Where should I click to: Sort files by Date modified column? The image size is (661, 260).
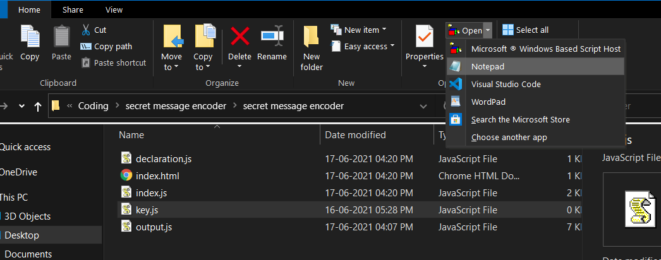[355, 135]
